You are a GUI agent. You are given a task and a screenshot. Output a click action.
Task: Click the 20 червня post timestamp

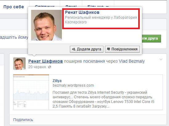pos(37,67)
